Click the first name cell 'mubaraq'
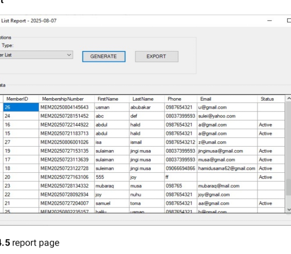Screen dimensions: 291x254 105,186
